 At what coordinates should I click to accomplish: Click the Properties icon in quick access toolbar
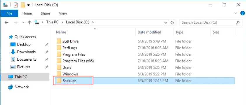16,5
